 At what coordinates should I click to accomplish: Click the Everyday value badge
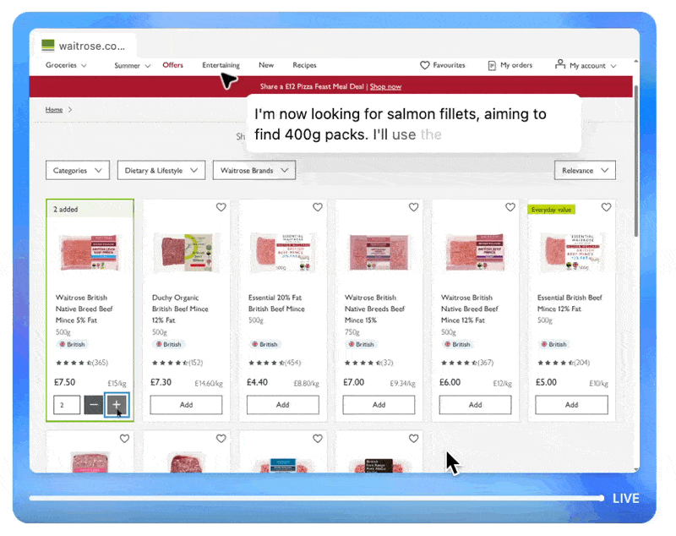coord(552,210)
